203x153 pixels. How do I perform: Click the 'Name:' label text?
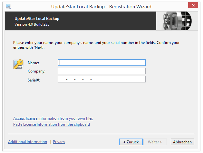click(33, 63)
